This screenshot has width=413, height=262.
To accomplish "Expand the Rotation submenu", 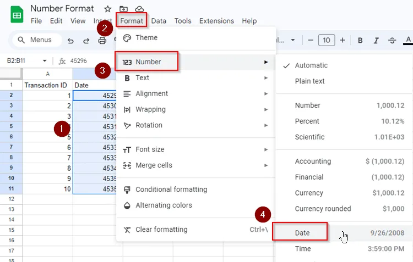I will pos(195,125).
